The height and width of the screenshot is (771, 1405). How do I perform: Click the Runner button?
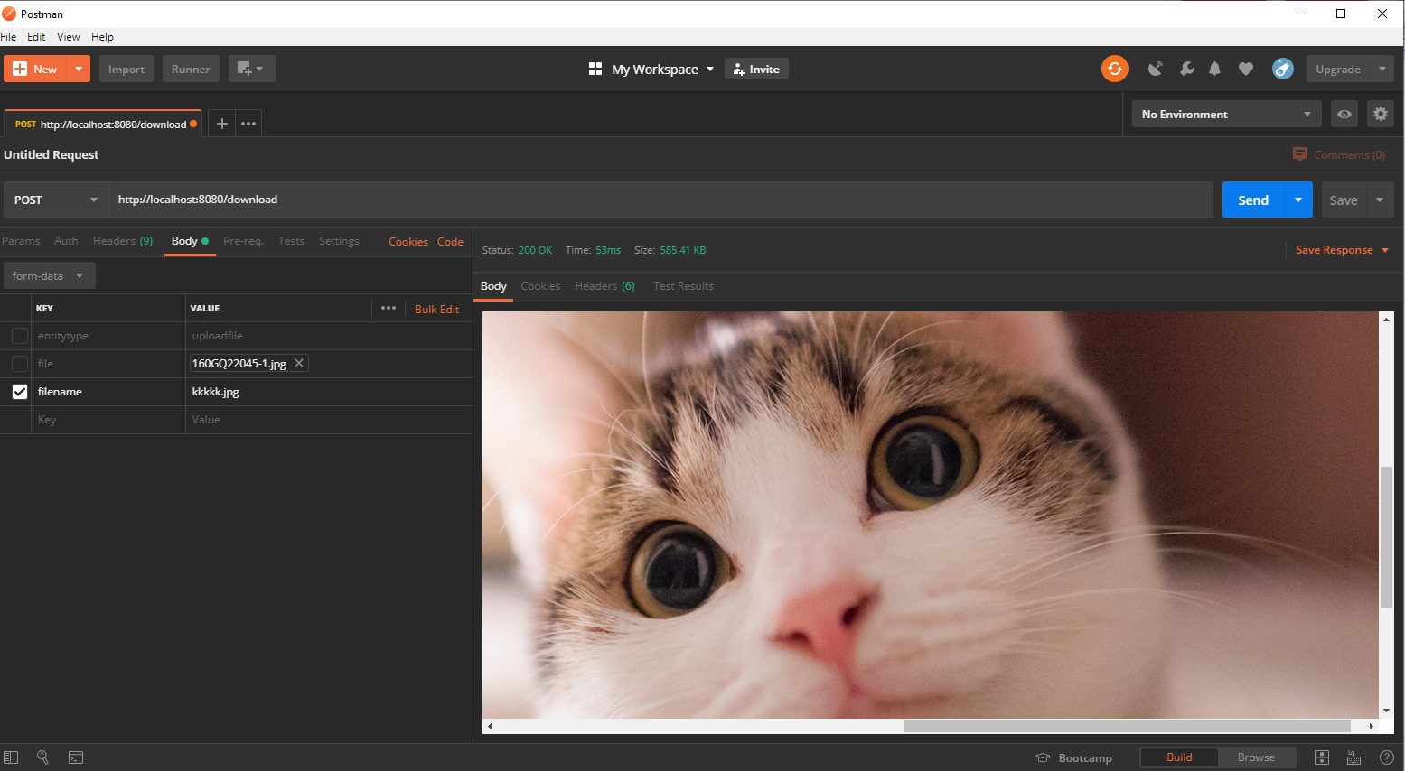pyautogui.click(x=191, y=69)
